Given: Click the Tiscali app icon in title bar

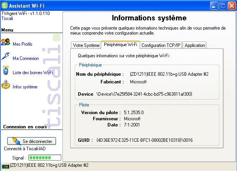Looking at the screenshot, I should [x=4, y=5].
